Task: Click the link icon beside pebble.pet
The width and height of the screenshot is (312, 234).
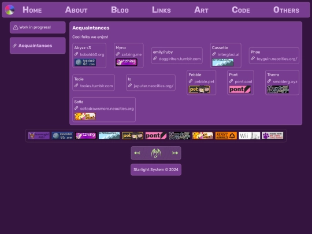Action: tap(191, 81)
